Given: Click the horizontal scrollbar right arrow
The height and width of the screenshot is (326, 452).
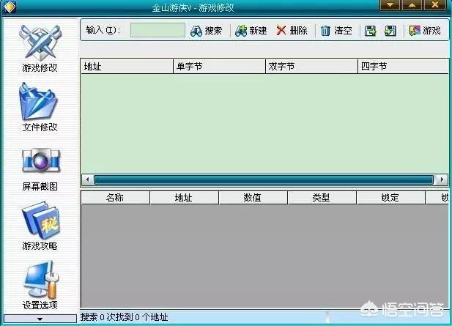Looking at the screenshot, I should click(442, 179).
